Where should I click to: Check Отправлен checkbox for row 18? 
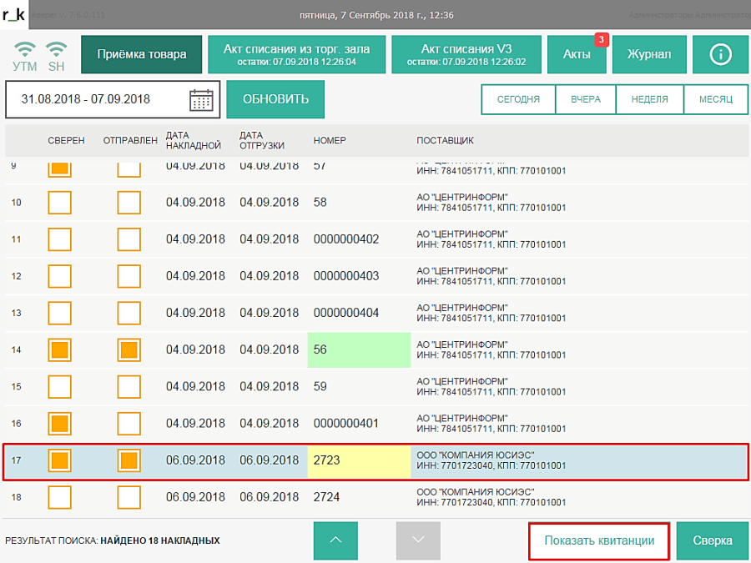[129, 497]
